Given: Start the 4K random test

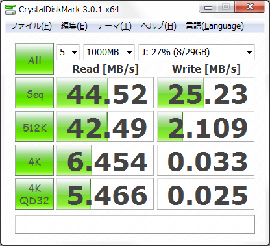Looking at the screenshot, I should (x=34, y=160).
